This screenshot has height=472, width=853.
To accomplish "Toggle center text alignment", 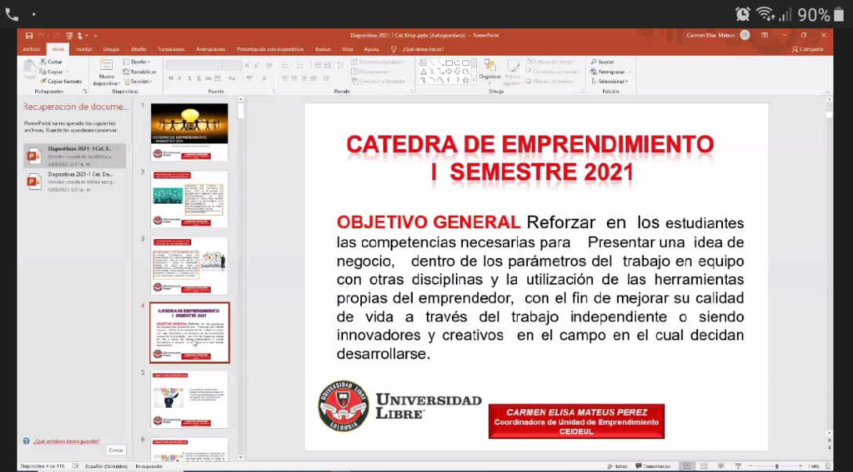I will 294,78.
